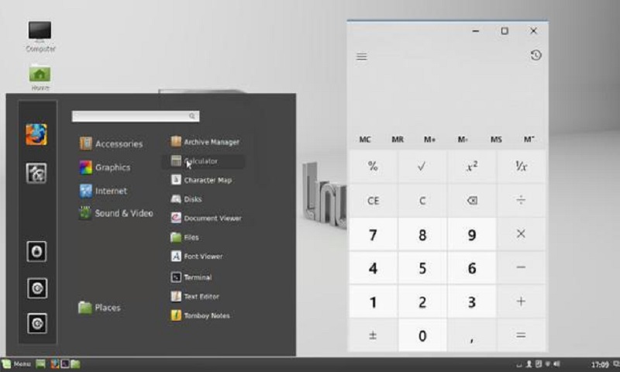Click the 17:09 clock on the panel

pyautogui.click(x=599, y=364)
